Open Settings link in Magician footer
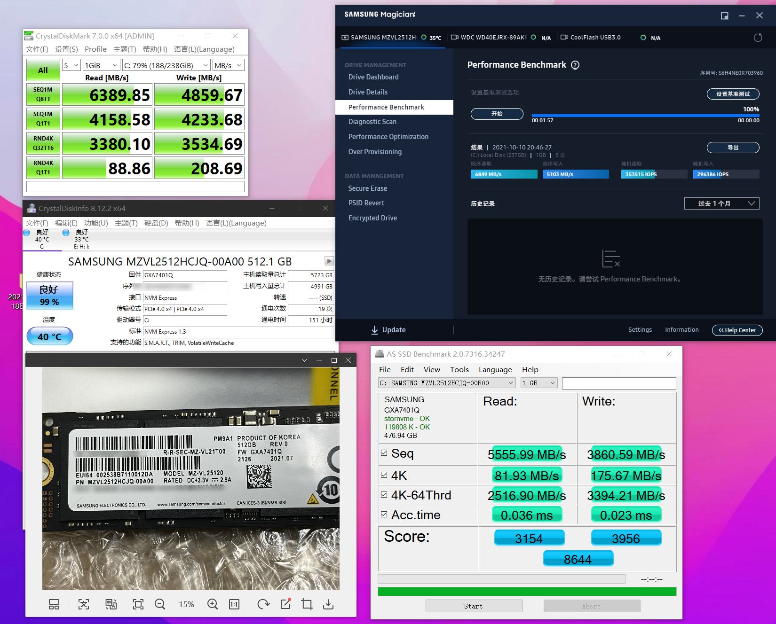Viewport: 776px width, 624px height. coord(640,330)
